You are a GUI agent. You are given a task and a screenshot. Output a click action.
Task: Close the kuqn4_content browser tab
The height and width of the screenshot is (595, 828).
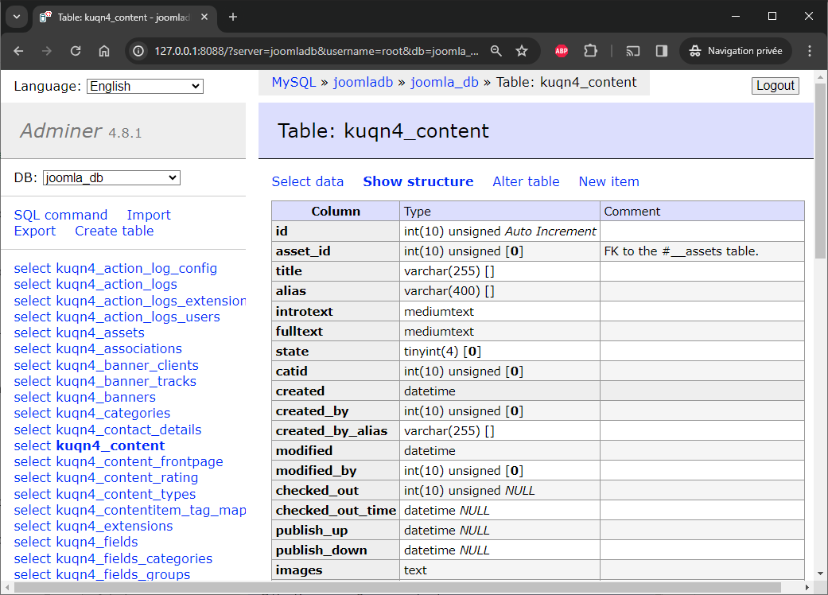tap(204, 17)
